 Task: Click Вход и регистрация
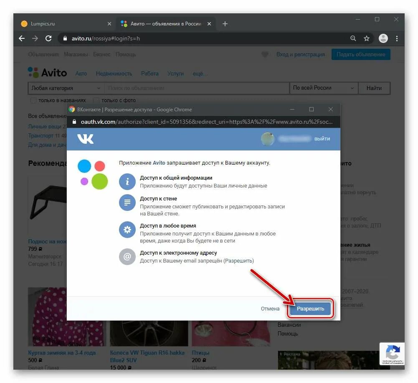tap(300, 54)
